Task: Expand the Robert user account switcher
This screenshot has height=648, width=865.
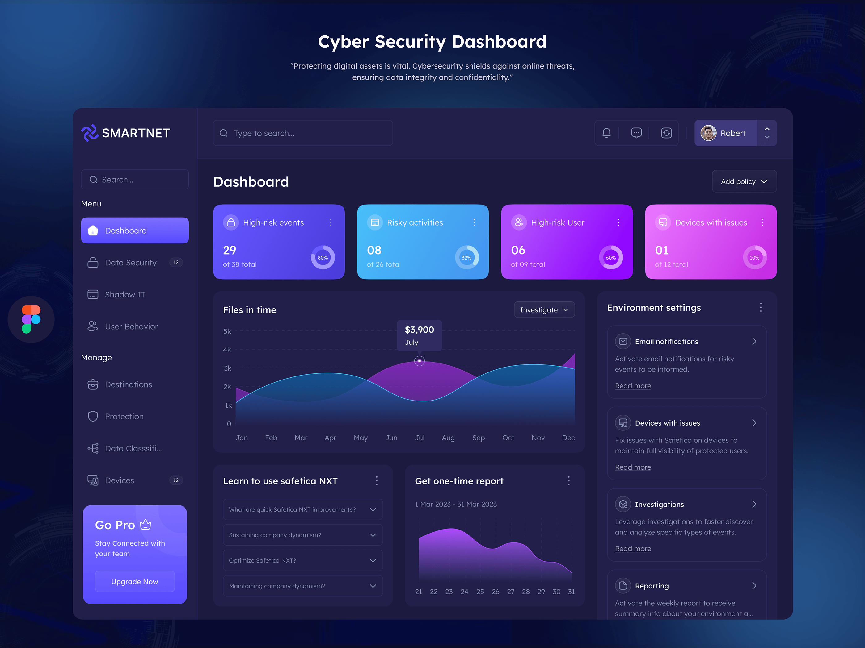Action: (x=767, y=133)
